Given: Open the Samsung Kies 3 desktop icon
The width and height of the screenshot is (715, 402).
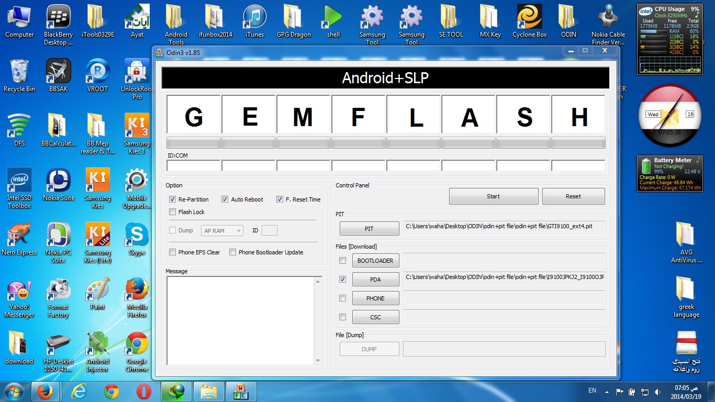Looking at the screenshot, I should click(137, 134).
